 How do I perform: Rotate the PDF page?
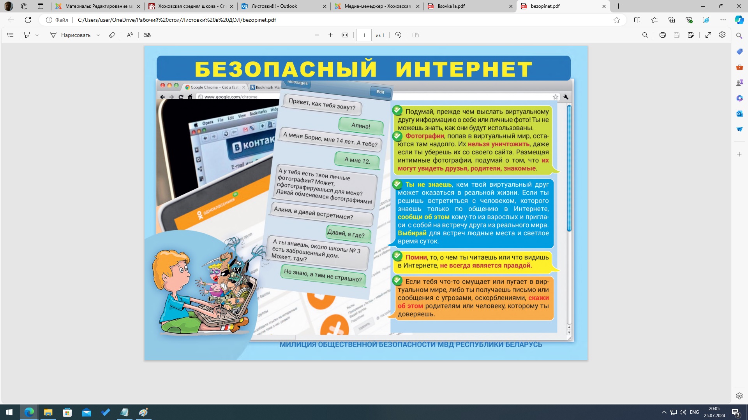pos(398,35)
